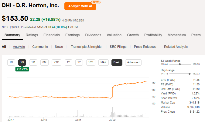Open the Valuation tab
The image size is (205, 122).
tap(114, 35)
